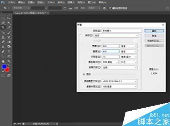Open the Layer menu
Image resolution: width=170 pixels, height=126 pixels.
[41, 2]
